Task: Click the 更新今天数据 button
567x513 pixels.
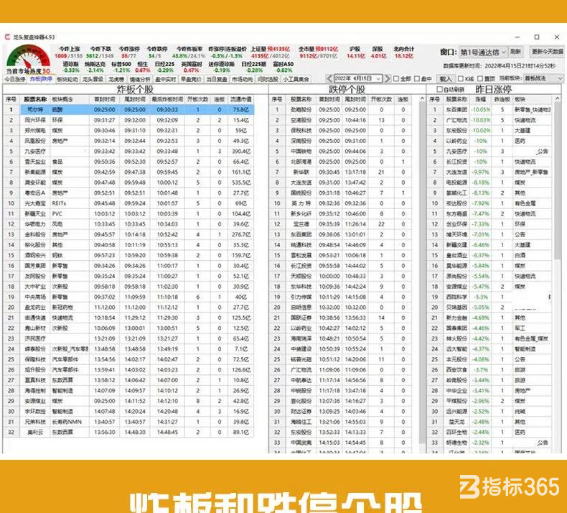Action: coord(547,52)
